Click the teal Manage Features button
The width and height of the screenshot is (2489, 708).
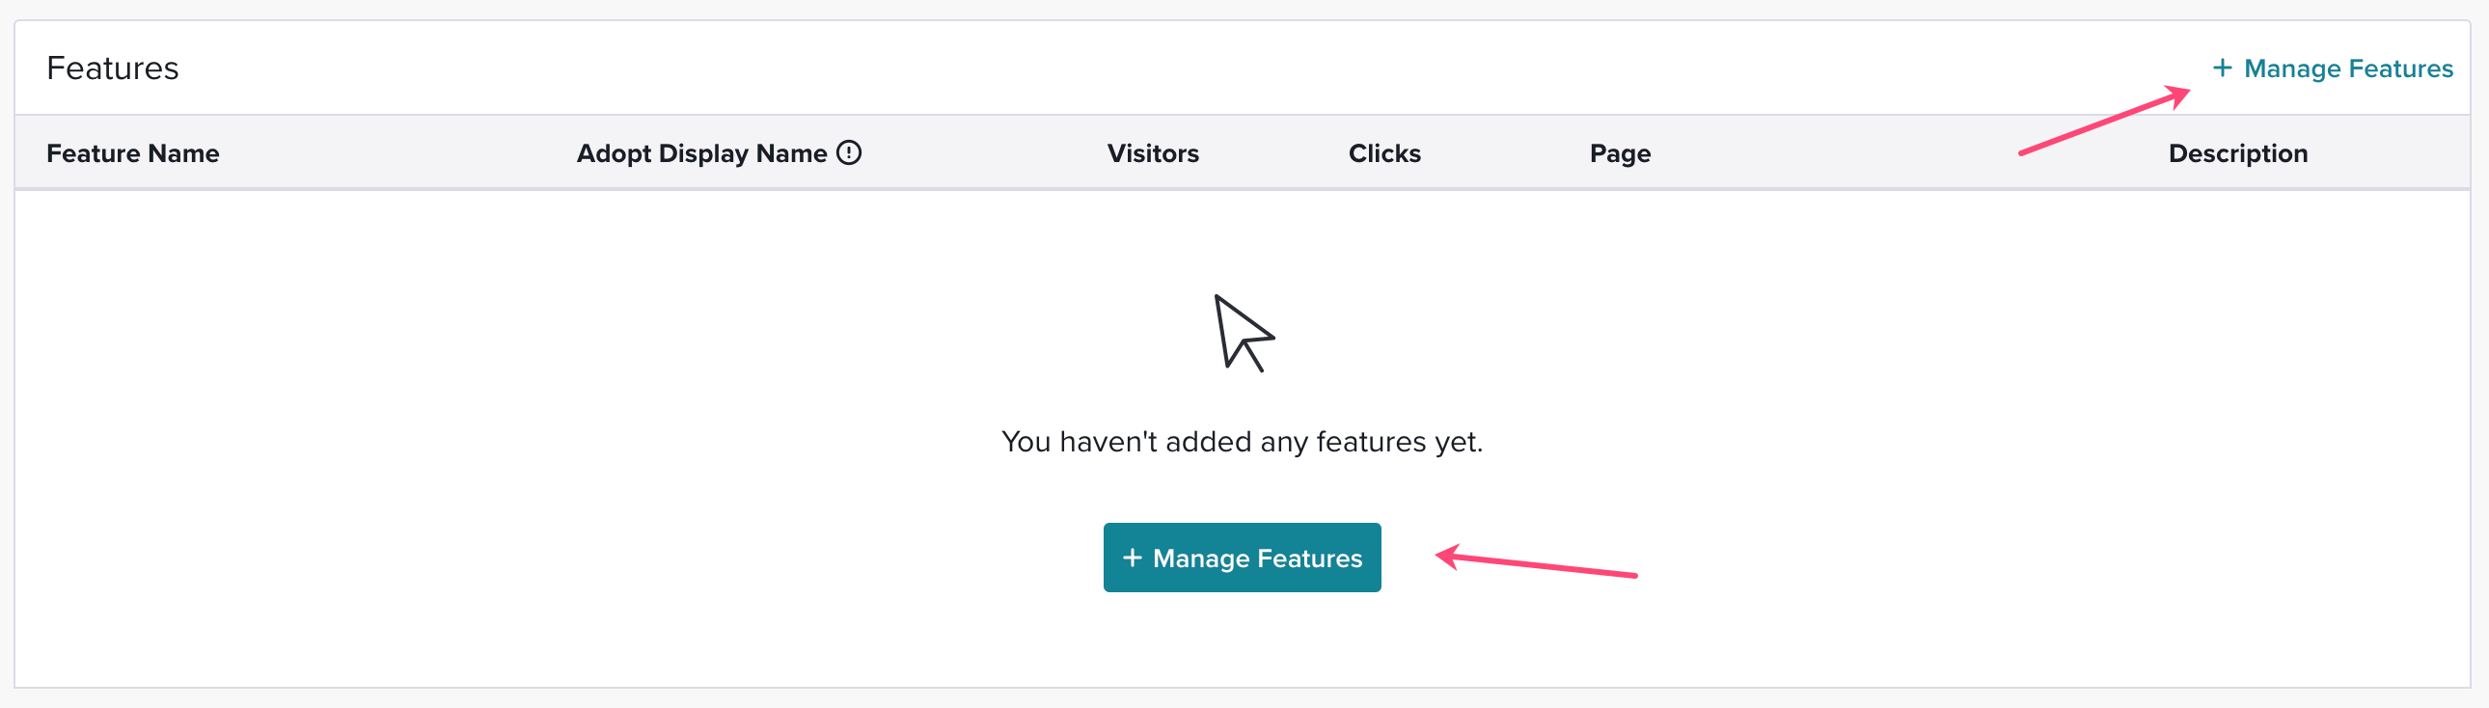coord(1242,558)
